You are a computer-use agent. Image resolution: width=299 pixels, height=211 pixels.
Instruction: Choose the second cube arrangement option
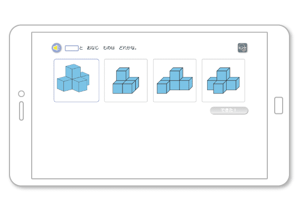[x=126, y=81]
